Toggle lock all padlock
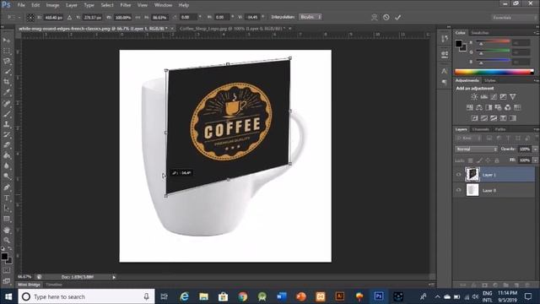The width and height of the screenshot is (540, 304). (x=497, y=160)
